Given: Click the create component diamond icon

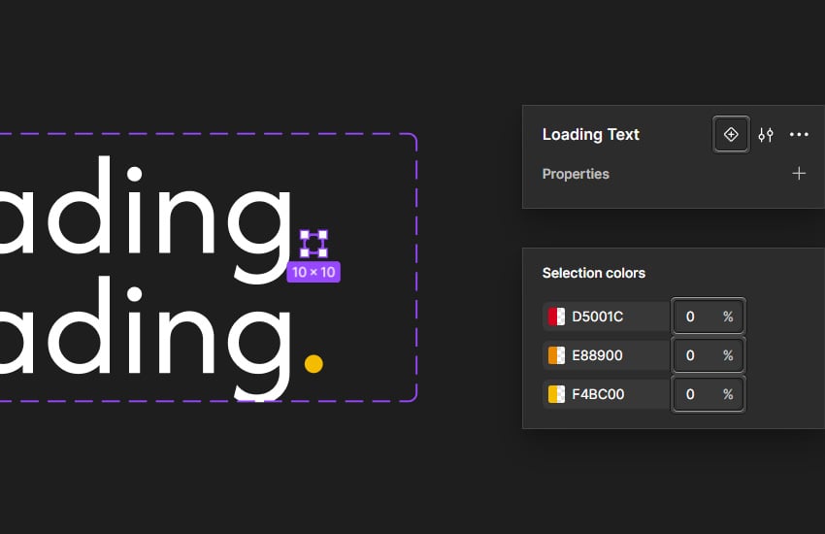Looking at the screenshot, I should 731,135.
